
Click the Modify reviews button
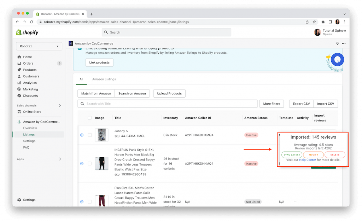pos(313,155)
